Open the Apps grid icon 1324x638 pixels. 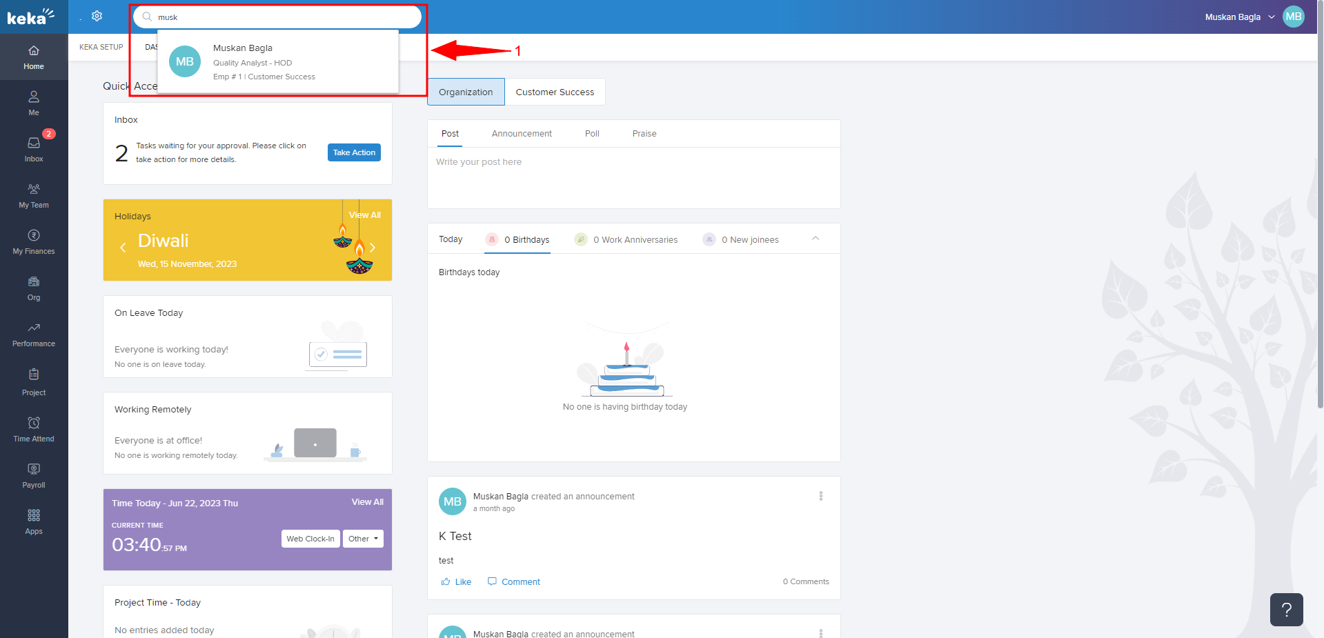(34, 521)
